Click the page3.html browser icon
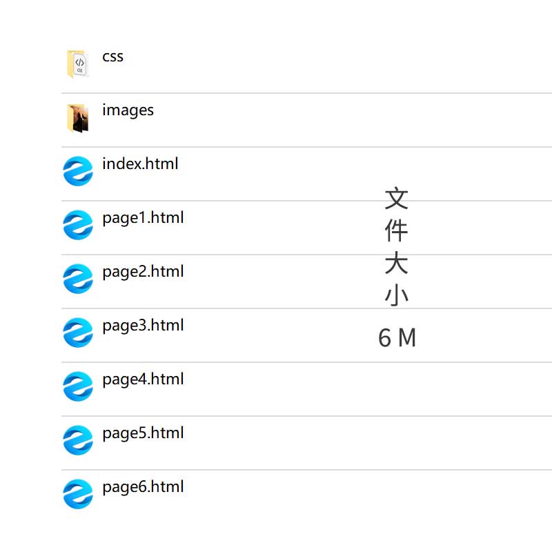Image resolution: width=552 pixels, height=552 pixels. click(78, 333)
